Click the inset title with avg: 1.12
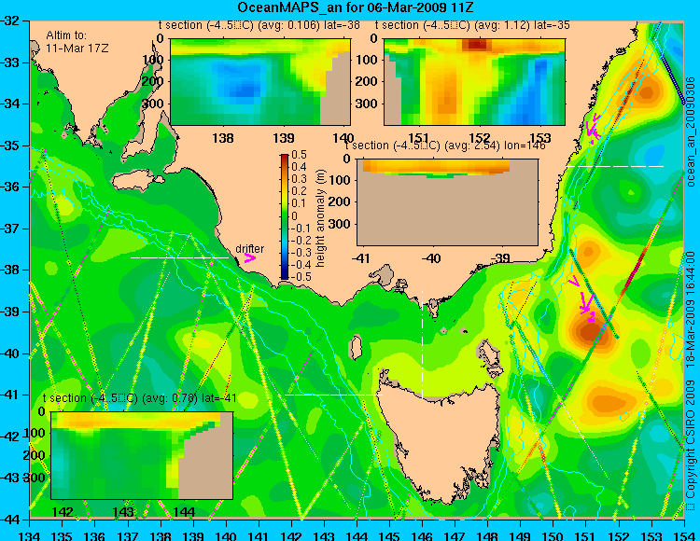This screenshot has width=700, height=541. 472,25
